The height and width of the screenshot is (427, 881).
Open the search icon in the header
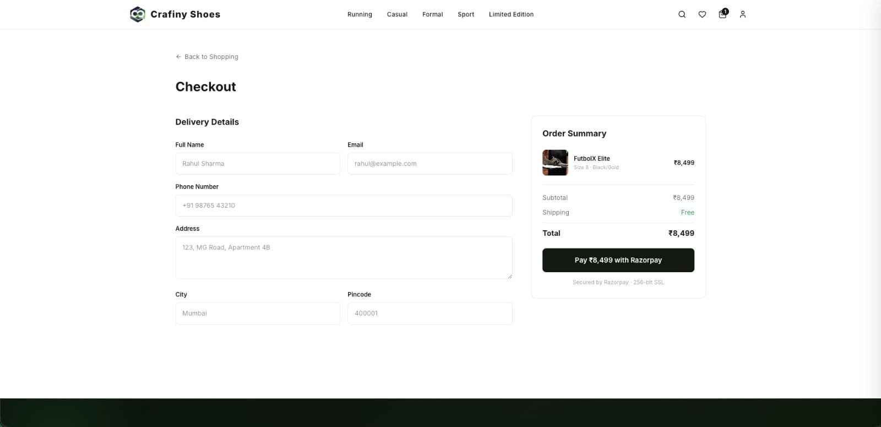click(x=682, y=14)
